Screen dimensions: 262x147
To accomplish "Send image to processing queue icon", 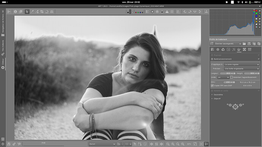I will point(14,144).
